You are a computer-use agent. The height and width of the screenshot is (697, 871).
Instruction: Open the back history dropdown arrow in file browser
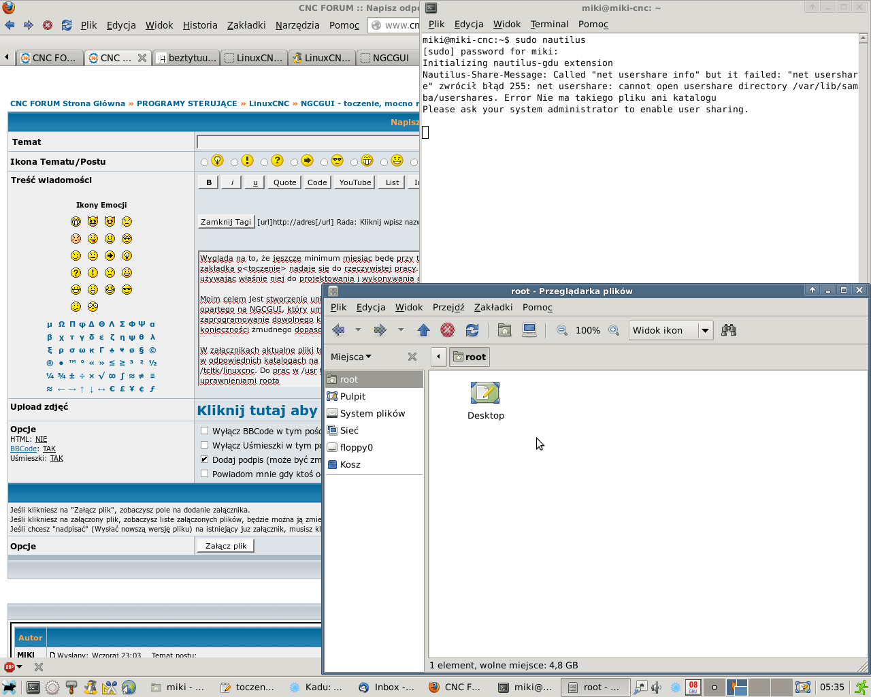point(358,330)
